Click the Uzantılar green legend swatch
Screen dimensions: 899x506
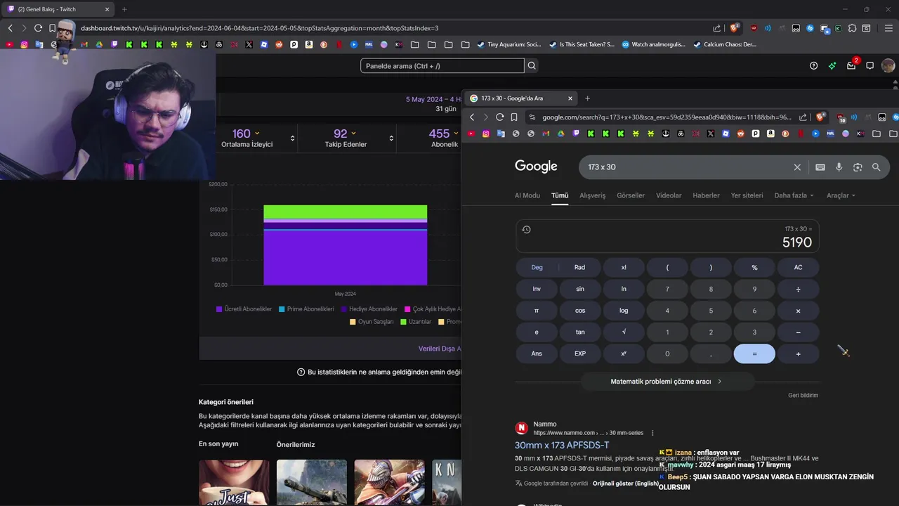pos(404,322)
